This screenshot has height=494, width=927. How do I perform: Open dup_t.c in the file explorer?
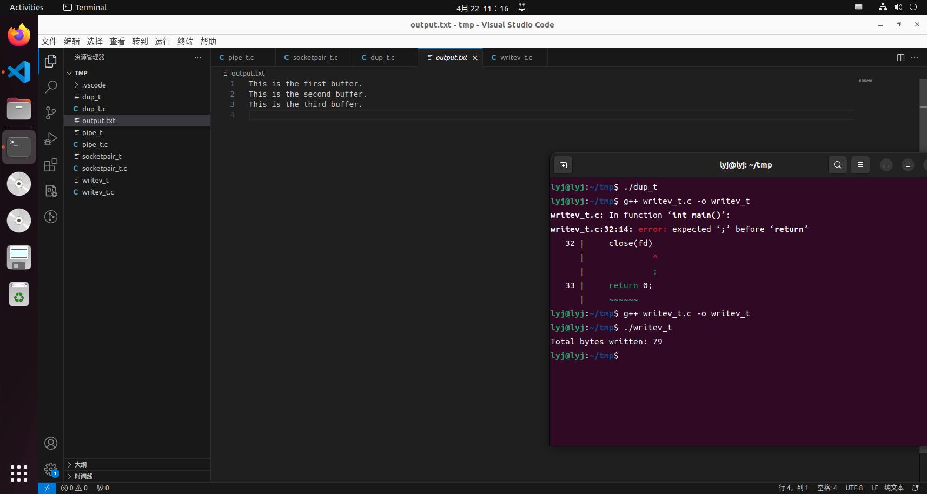[137, 109]
